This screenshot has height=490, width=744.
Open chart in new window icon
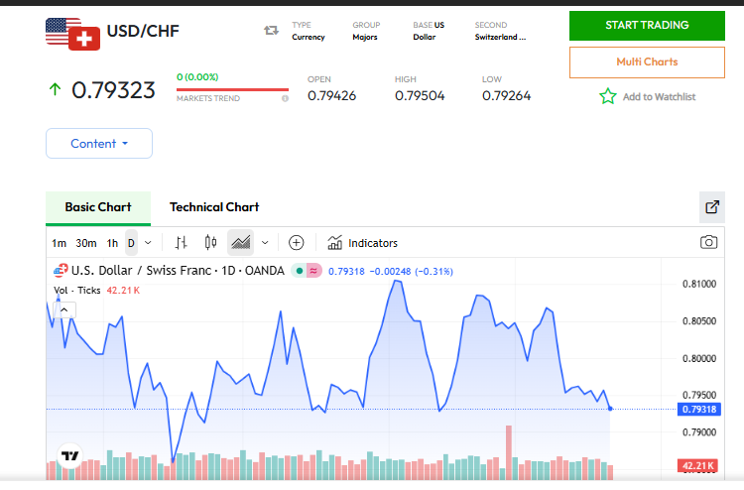[x=711, y=207]
